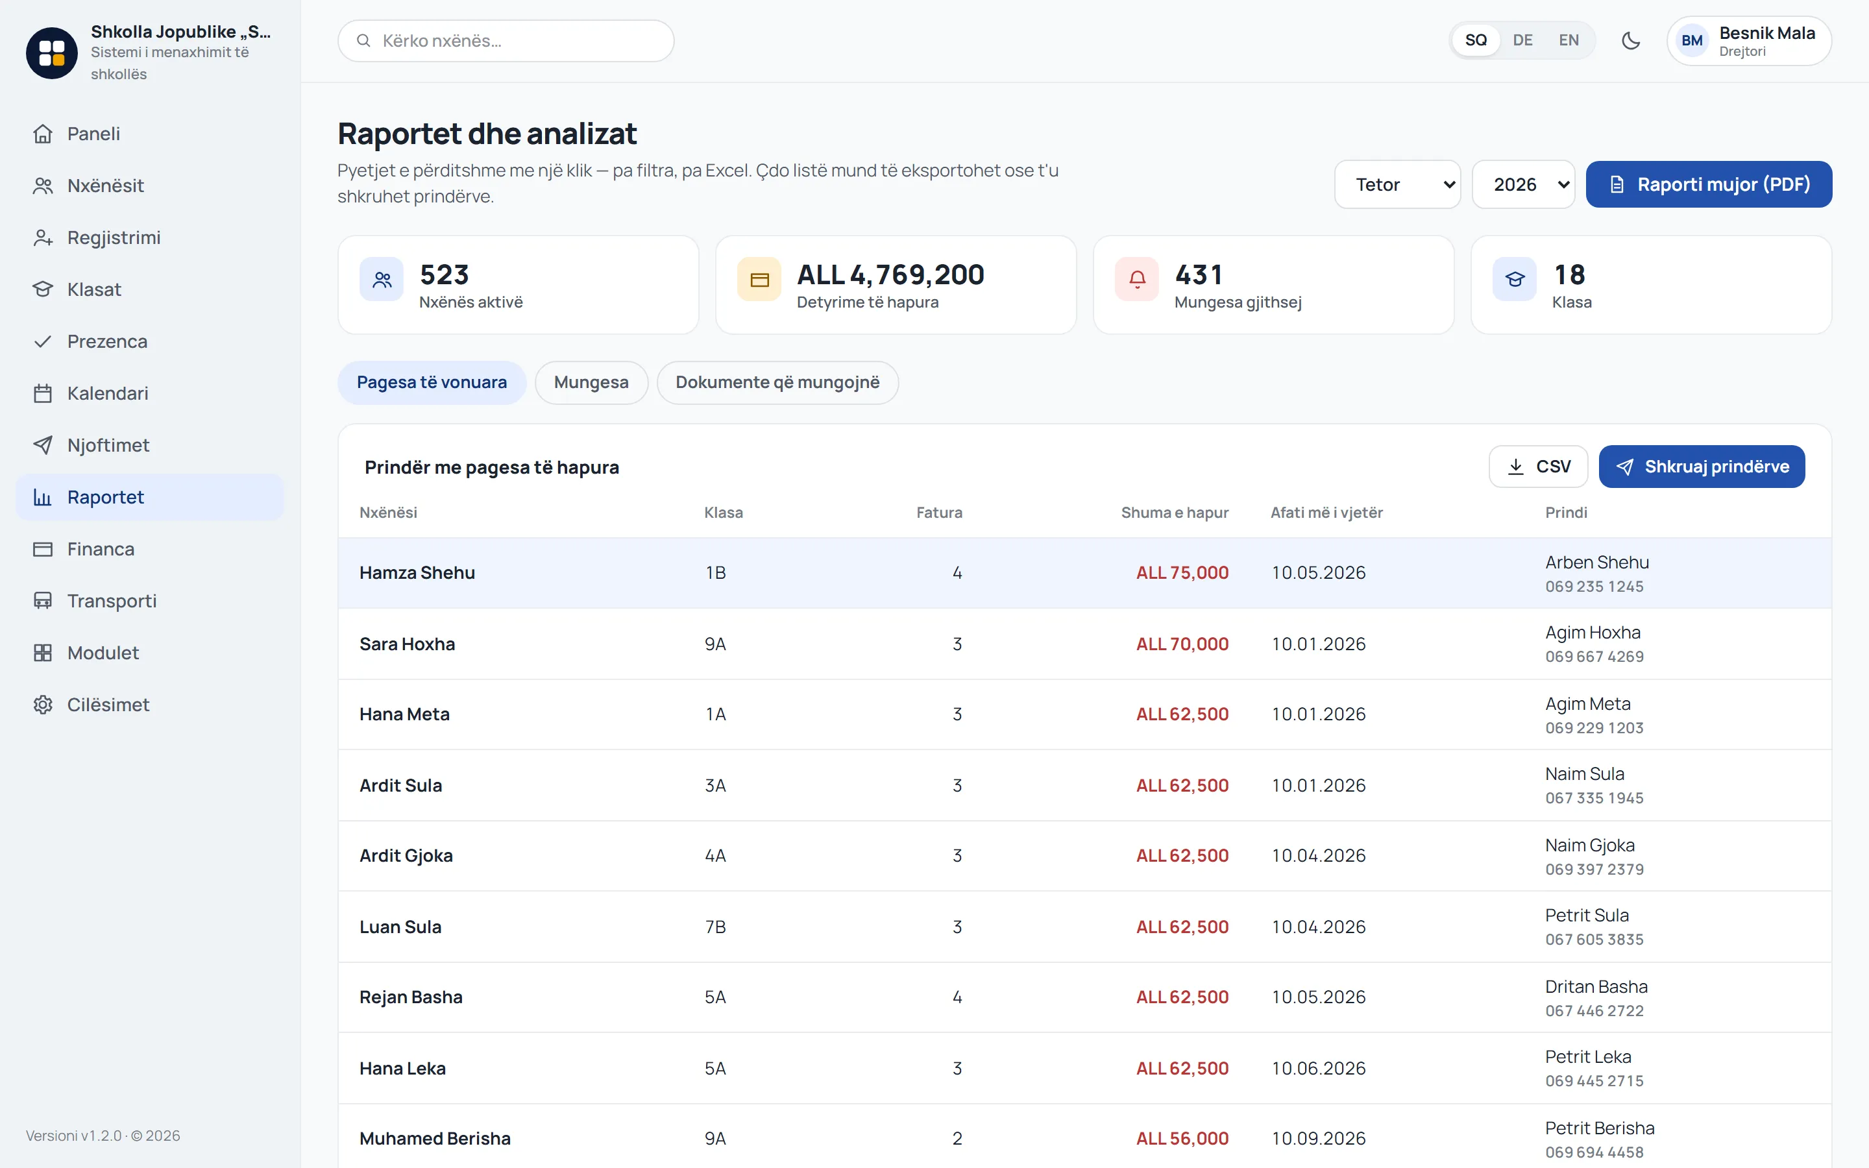Select student Rejan Basha

tap(411, 997)
